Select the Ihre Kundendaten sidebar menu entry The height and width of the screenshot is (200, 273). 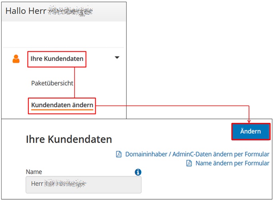point(57,59)
